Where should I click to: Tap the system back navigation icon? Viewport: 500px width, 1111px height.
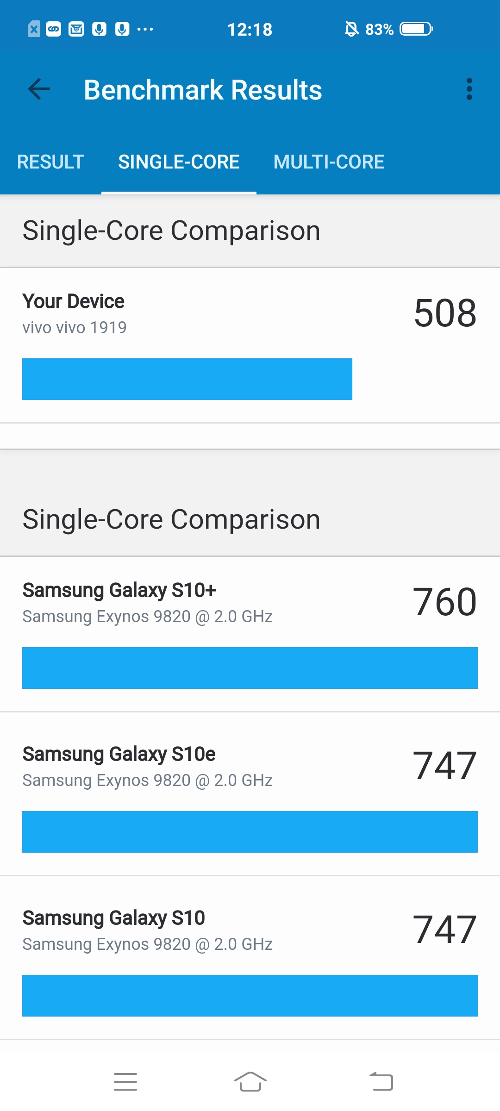pyautogui.click(x=381, y=1081)
